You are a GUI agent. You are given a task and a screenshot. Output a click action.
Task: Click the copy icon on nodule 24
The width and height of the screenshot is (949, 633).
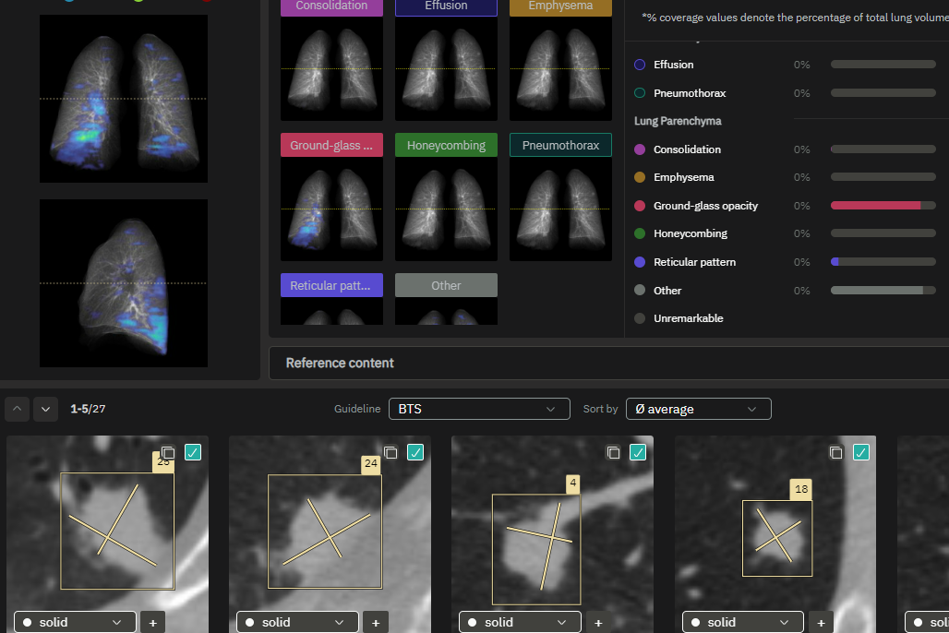pyautogui.click(x=390, y=452)
